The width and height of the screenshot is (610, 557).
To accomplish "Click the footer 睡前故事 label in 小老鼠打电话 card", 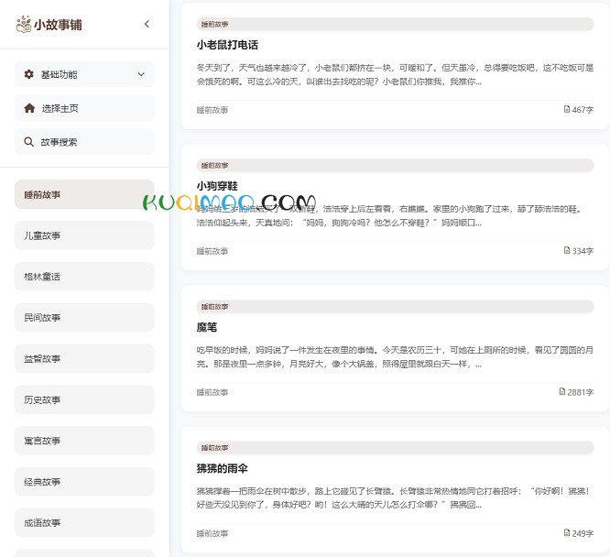I will tap(212, 110).
